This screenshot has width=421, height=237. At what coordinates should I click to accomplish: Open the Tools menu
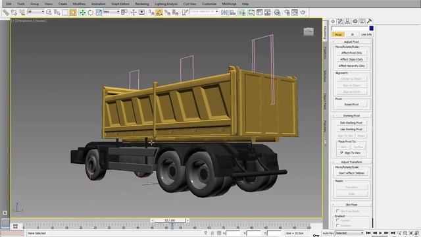[x=21, y=4]
